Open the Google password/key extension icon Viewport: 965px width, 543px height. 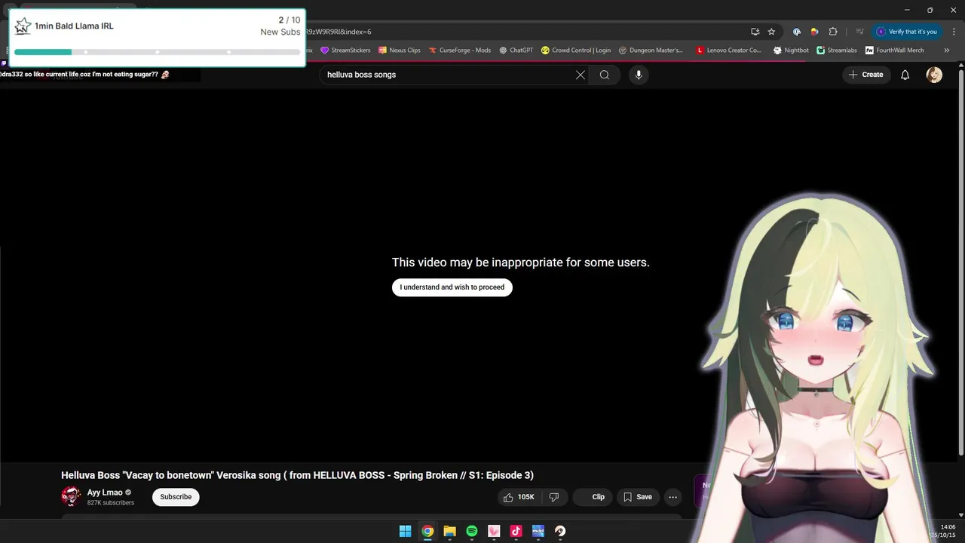(797, 32)
